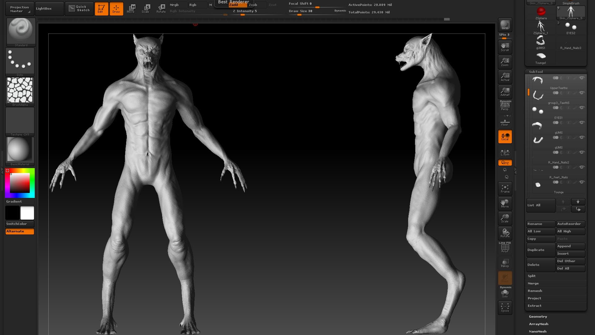Expand the Geometry section
The image size is (595, 335).
[x=538, y=317]
